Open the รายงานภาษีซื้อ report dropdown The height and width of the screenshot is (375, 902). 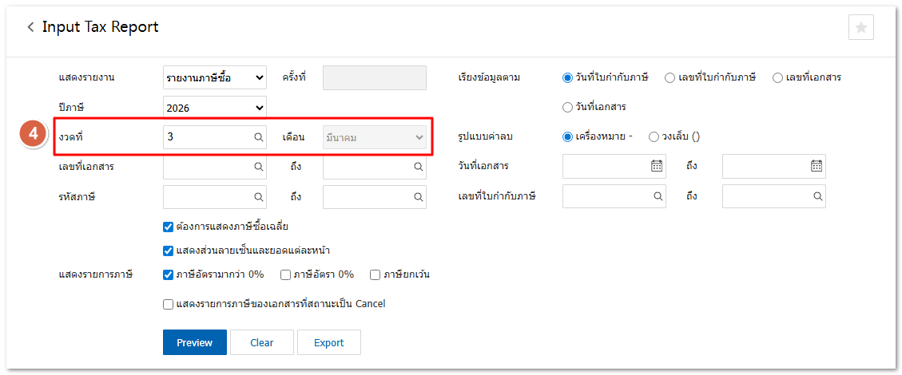tap(214, 77)
